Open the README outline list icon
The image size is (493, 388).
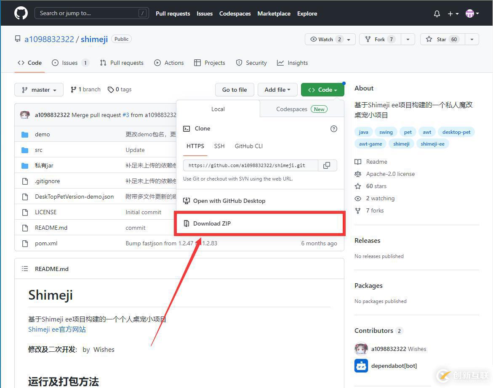click(x=25, y=268)
